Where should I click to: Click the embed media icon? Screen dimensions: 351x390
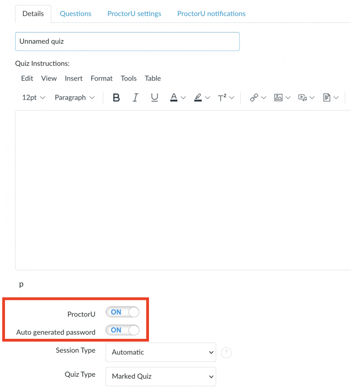(302, 97)
